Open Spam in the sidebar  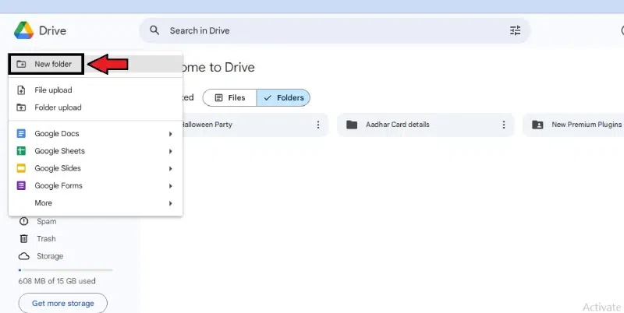pos(47,221)
